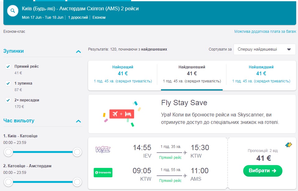Click the Transavia airline logo
This screenshot has width=298, height=191.
point(103,173)
